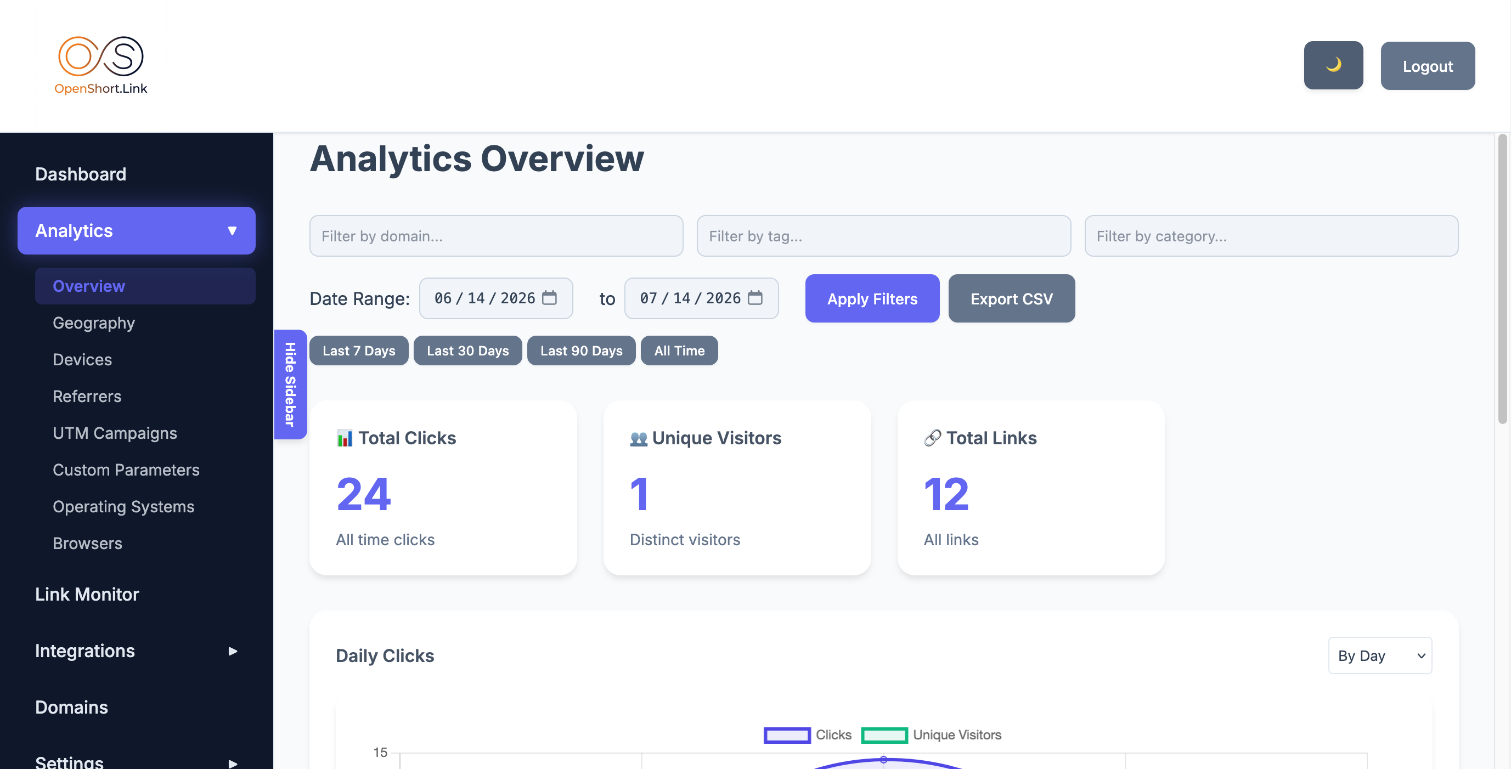Select the Last 7 Days preset

click(x=358, y=351)
